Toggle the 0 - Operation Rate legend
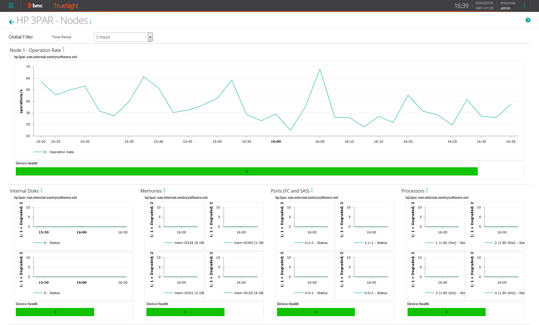The image size is (539, 325). point(54,152)
